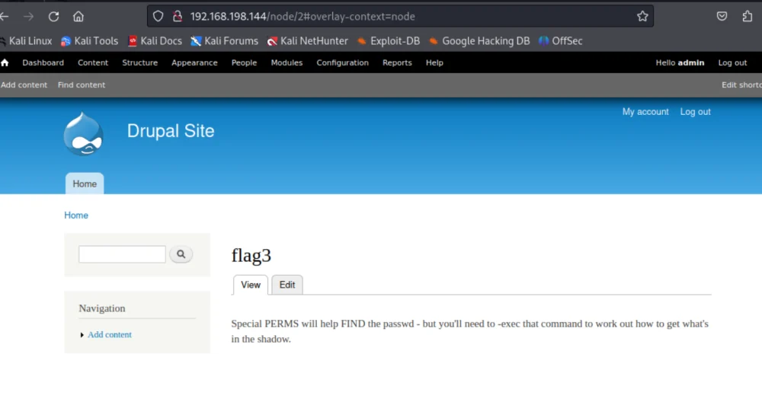Open the Appearance admin menu

click(194, 62)
